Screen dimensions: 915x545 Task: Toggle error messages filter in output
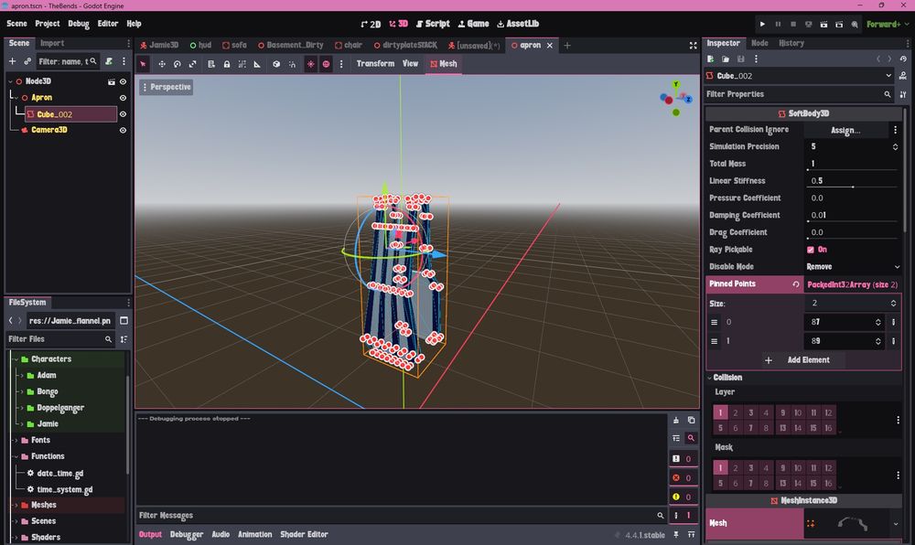(682, 477)
